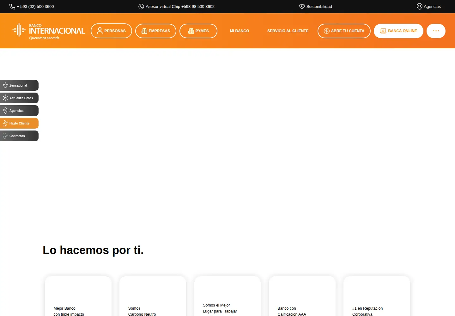Click the building icon in Empresas button
455x316 pixels.
tap(144, 31)
